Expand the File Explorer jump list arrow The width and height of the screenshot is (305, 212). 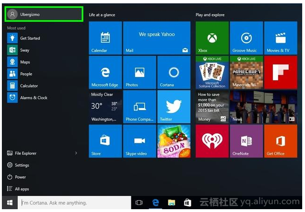tap(76, 153)
